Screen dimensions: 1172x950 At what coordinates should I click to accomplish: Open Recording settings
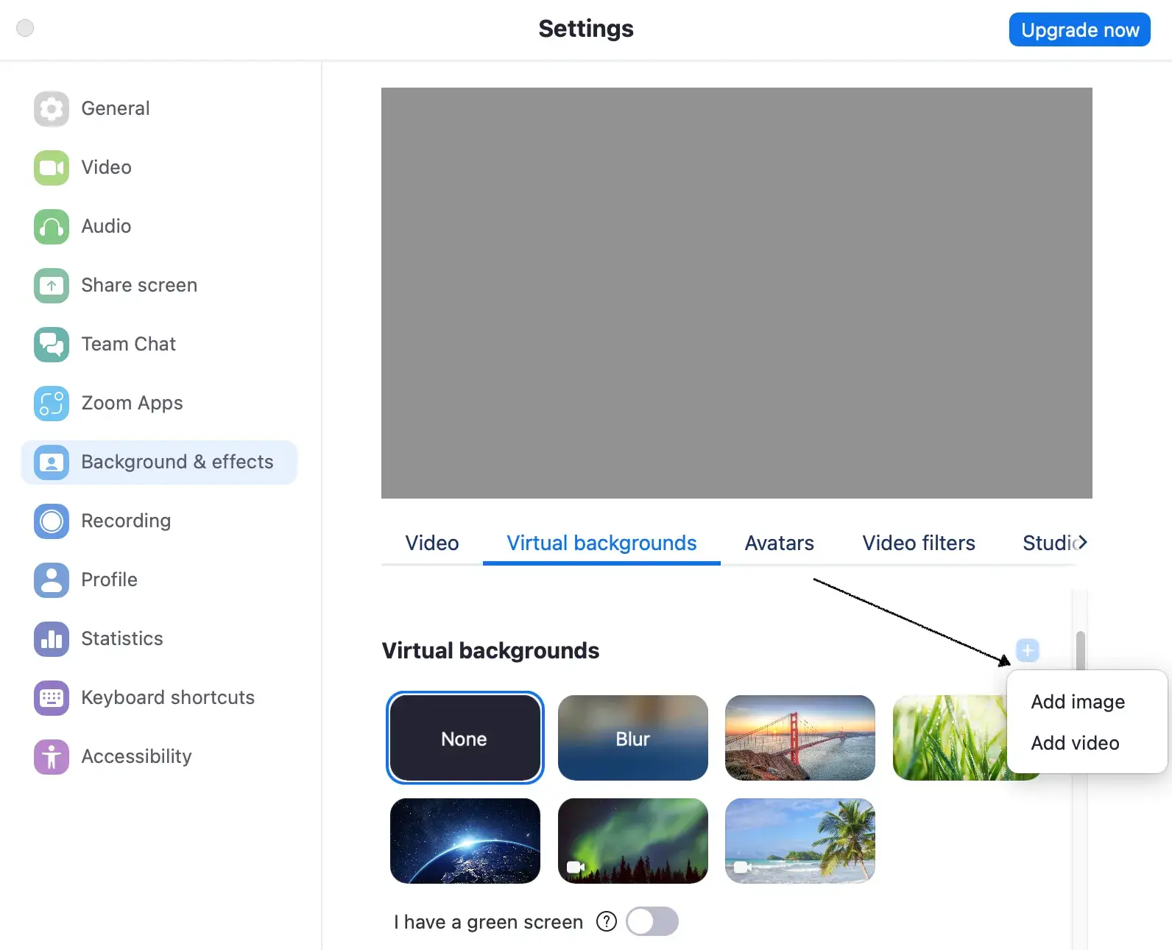pos(159,521)
